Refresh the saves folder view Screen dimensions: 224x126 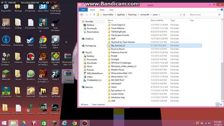point(184,15)
